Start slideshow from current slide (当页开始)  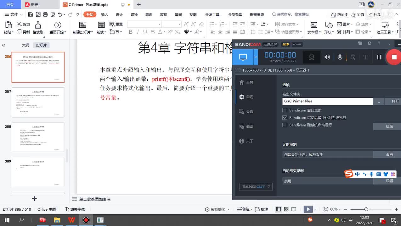pyautogui.click(x=58, y=28)
